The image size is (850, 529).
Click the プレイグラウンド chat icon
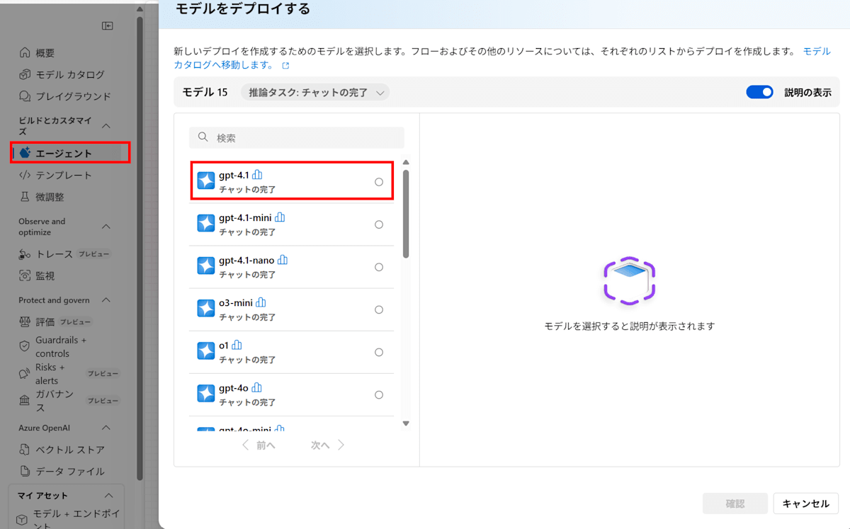coord(25,96)
